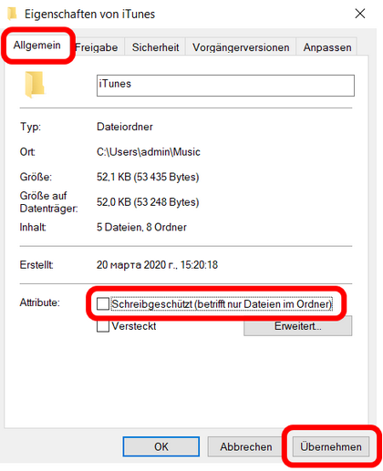Switch to the Allgemein tab

click(x=37, y=46)
